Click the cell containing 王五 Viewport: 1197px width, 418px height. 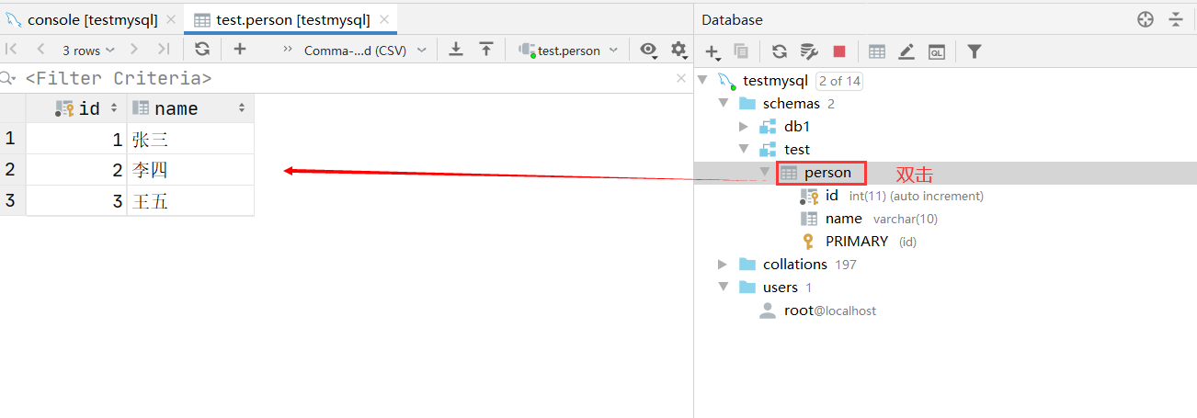tap(190, 201)
